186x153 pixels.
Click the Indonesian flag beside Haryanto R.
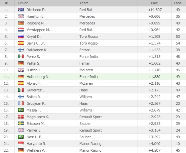(x=21, y=143)
